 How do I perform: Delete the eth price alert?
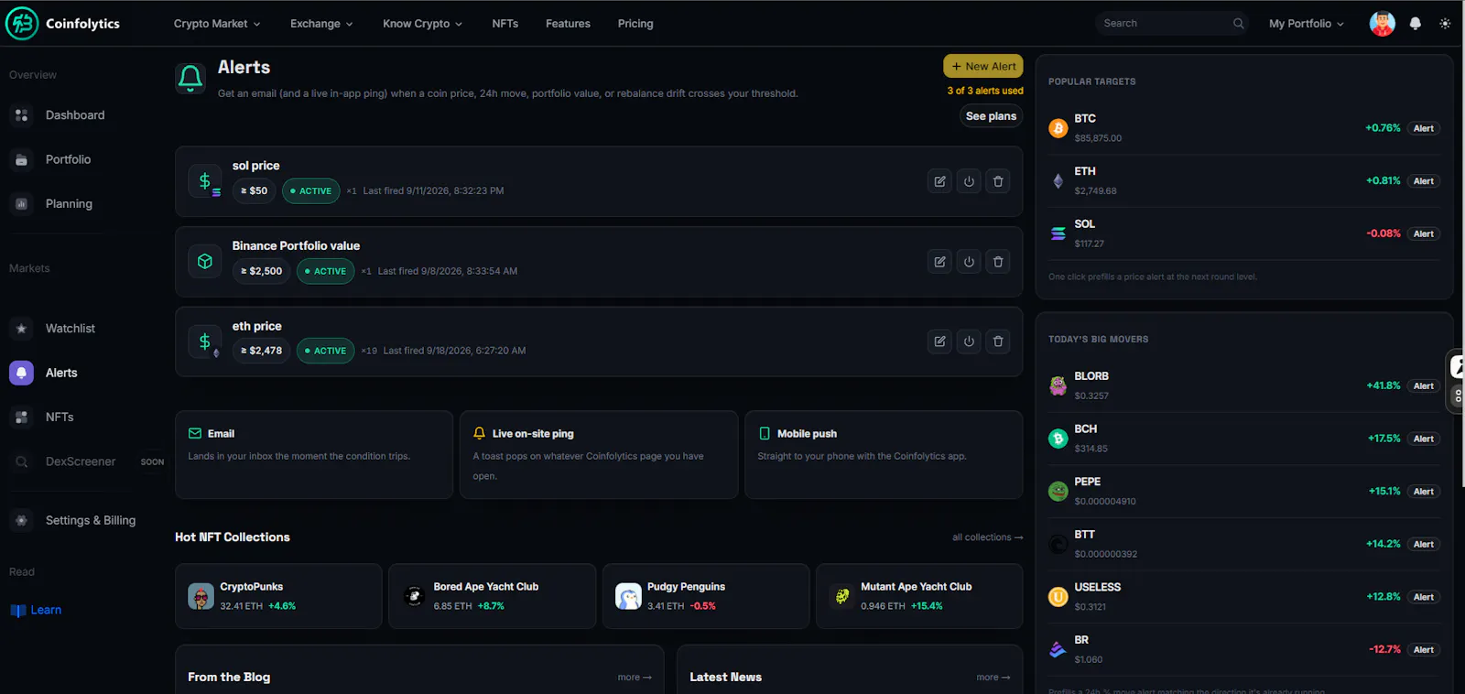(998, 342)
